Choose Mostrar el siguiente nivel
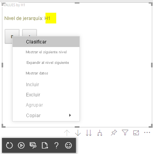The width and height of the screenshot is (153, 154). tap(46, 52)
